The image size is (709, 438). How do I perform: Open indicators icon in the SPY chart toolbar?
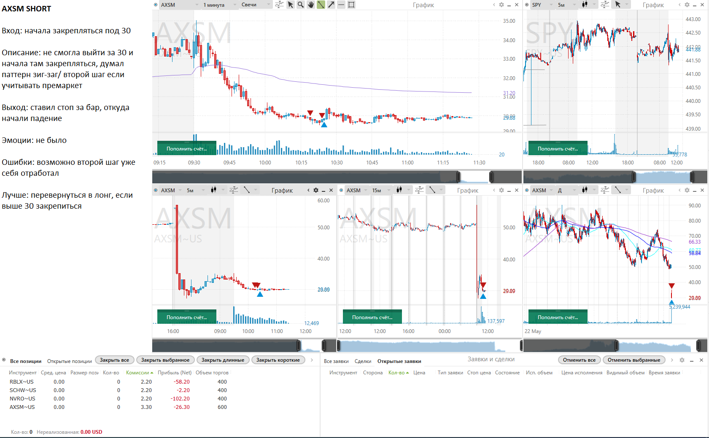click(x=605, y=5)
